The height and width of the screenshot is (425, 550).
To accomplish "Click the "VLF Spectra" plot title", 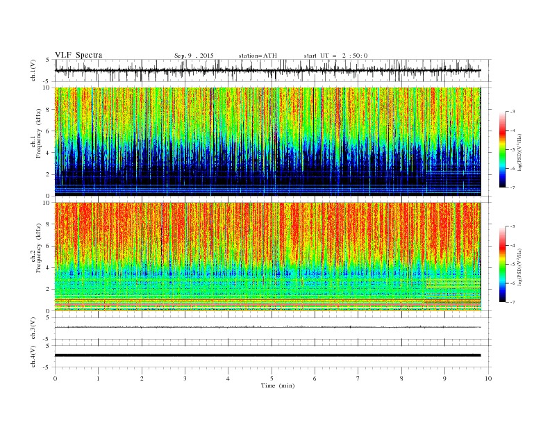I will pos(78,55).
